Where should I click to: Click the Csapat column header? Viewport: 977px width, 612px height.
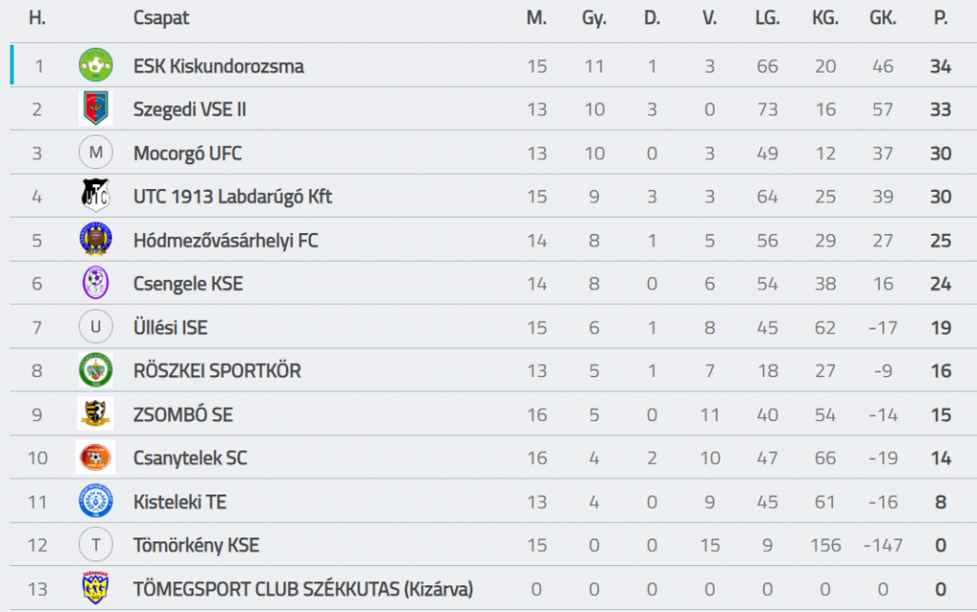(x=161, y=18)
